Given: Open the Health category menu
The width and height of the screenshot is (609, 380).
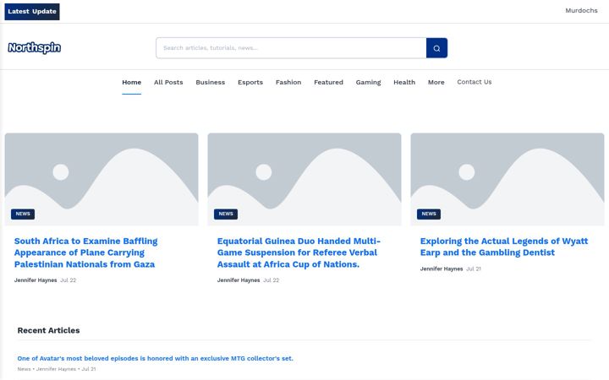Looking at the screenshot, I should click(x=404, y=82).
